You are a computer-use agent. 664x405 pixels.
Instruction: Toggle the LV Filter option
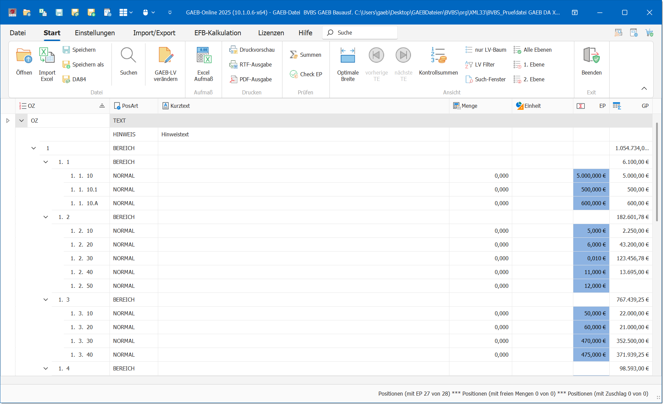(480, 64)
